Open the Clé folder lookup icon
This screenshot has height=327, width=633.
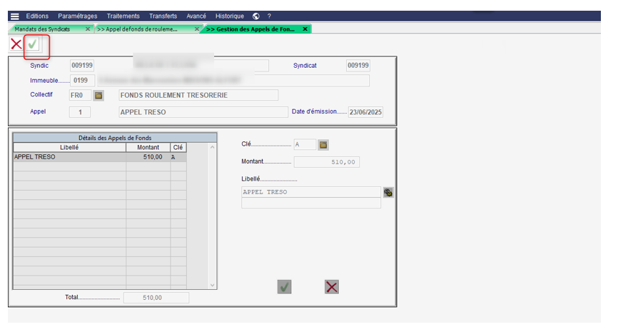pos(323,145)
